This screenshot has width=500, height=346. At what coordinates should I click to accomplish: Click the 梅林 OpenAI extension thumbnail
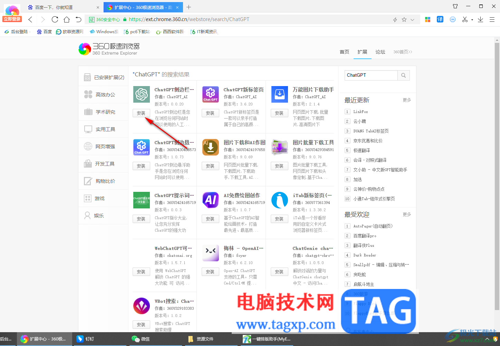[211, 253]
